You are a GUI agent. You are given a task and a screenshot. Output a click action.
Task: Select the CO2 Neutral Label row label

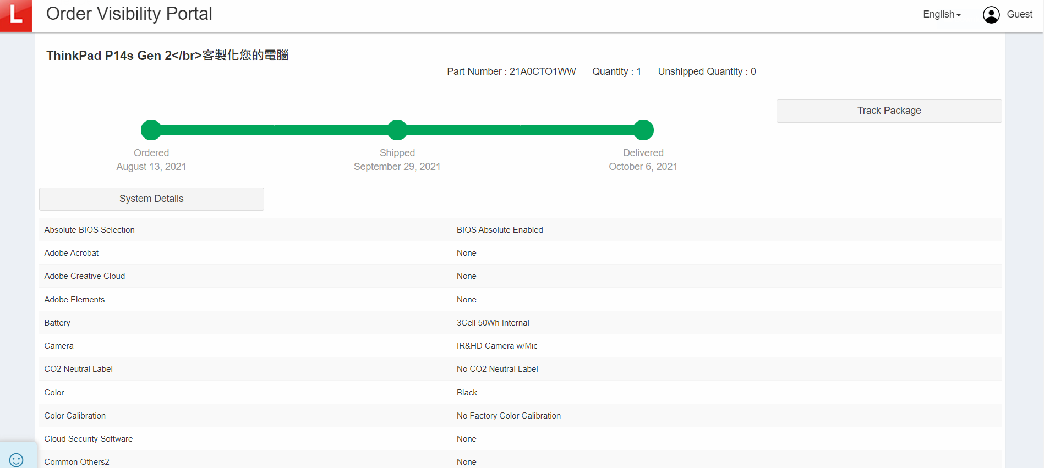tap(78, 369)
